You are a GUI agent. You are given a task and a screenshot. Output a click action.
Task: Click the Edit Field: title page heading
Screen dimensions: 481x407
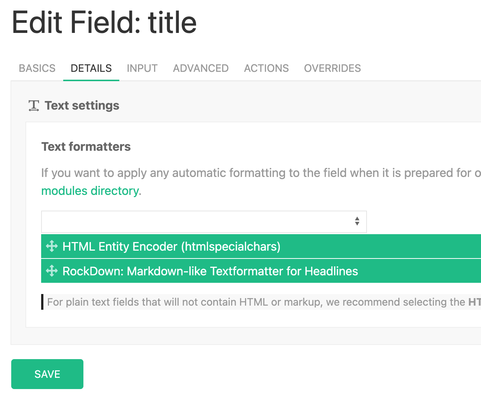point(104,22)
